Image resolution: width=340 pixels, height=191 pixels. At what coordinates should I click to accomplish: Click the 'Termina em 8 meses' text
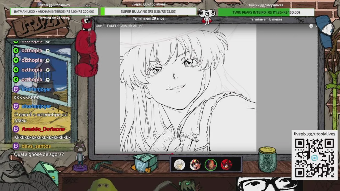(x=266, y=19)
